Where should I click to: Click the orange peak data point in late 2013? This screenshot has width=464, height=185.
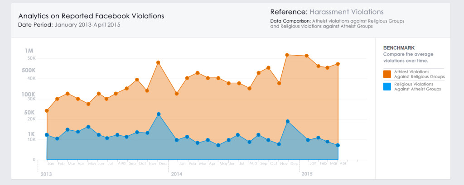click(158, 62)
